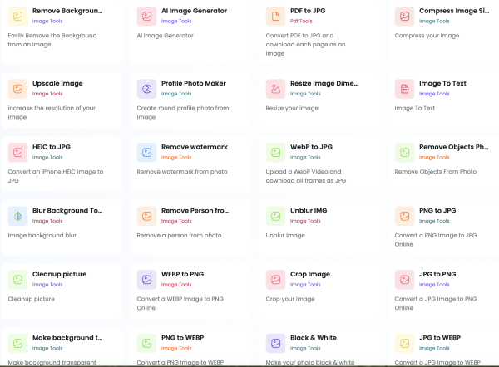Click the Profile Photo Maker icon

(x=147, y=89)
